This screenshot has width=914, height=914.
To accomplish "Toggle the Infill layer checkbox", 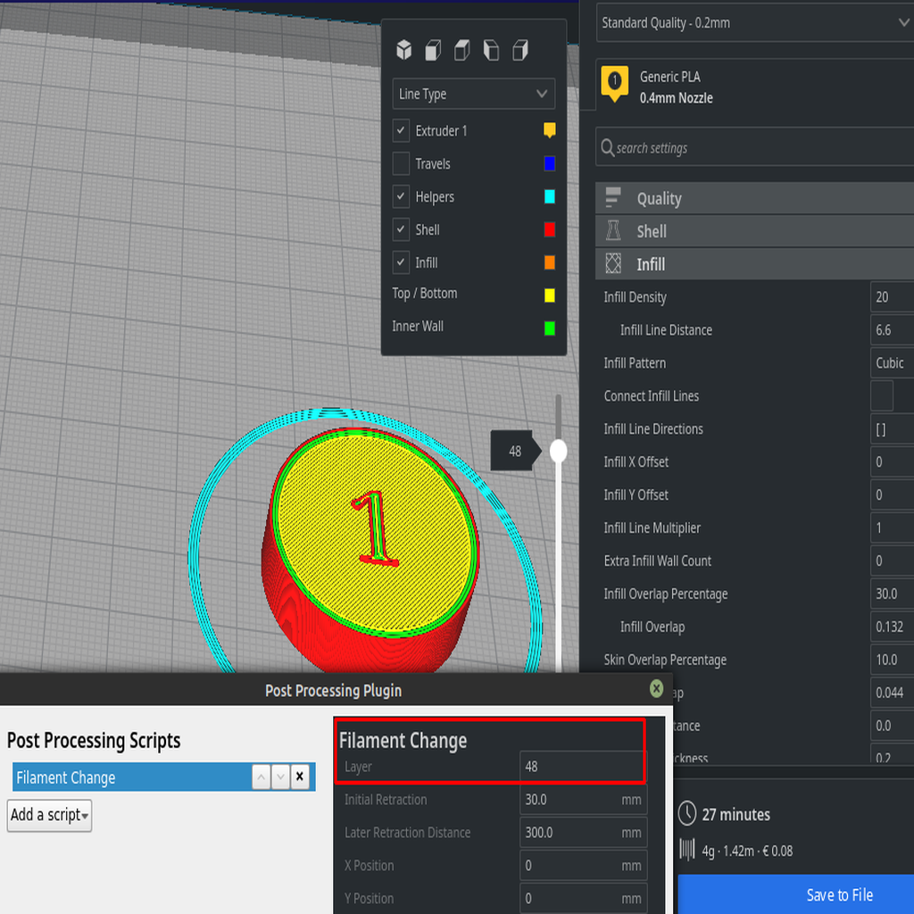I will [x=401, y=262].
